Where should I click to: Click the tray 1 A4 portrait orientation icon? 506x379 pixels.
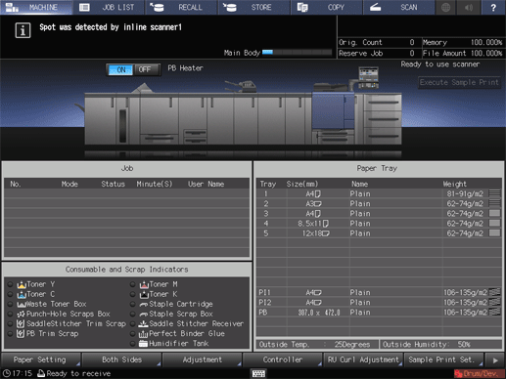pos(317,194)
